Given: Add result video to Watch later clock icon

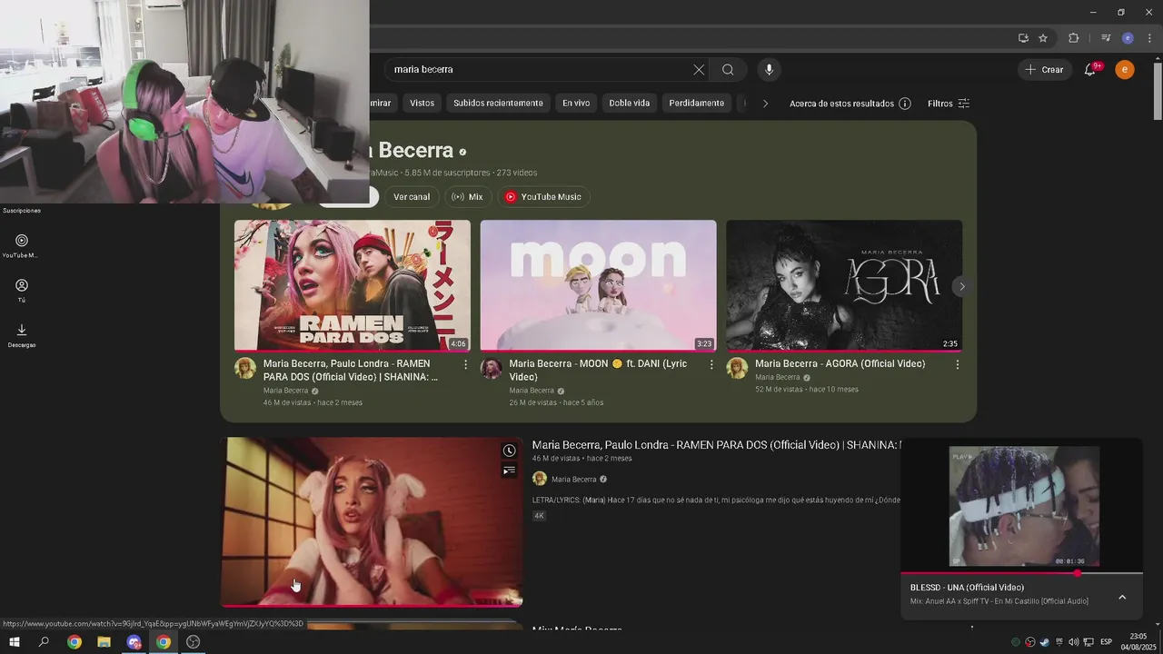Looking at the screenshot, I should (510, 451).
